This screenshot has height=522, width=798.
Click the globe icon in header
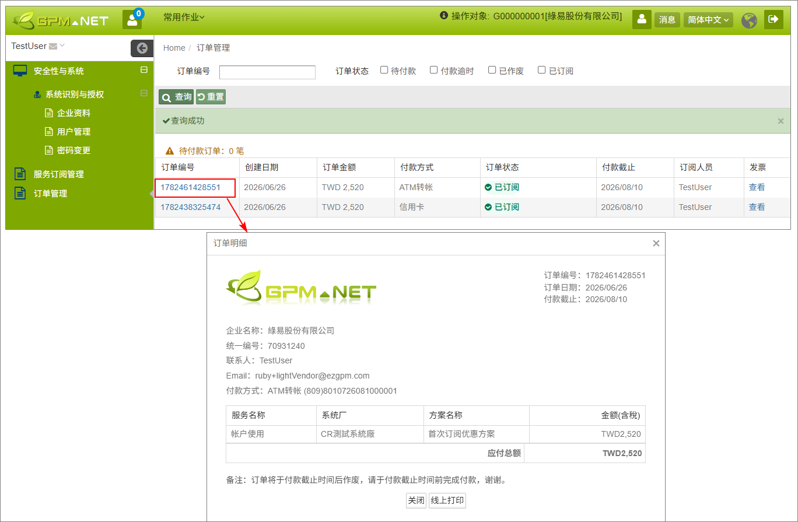749,20
